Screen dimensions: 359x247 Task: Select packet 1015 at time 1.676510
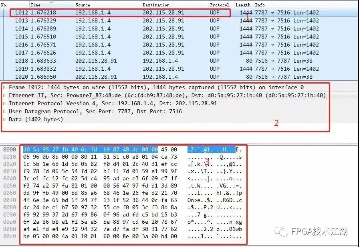[x=179, y=37]
